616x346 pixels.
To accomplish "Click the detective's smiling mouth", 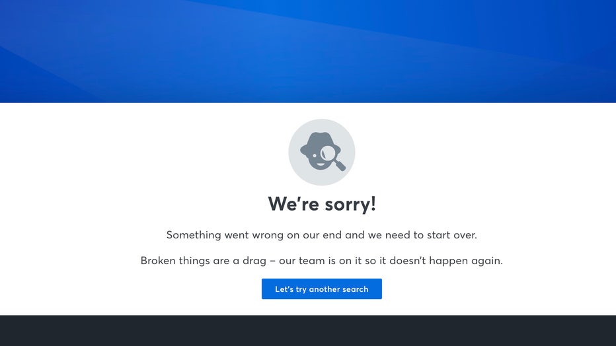I will click(321, 165).
